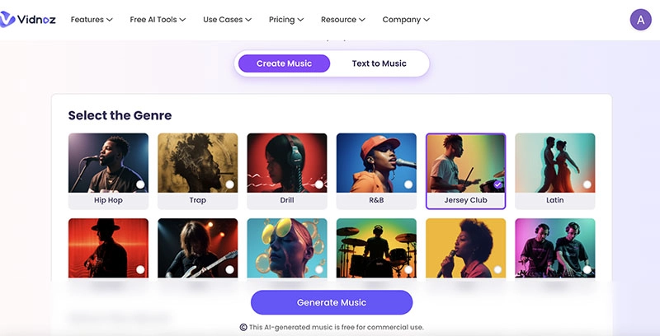Select the drummer silhouette genre image
Viewport: 660px width, 336px height.
click(x=376, y=248)
